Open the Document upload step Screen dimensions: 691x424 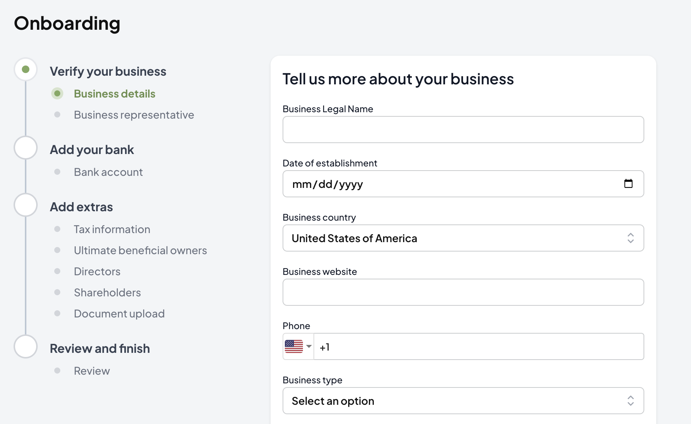point(119,314)
